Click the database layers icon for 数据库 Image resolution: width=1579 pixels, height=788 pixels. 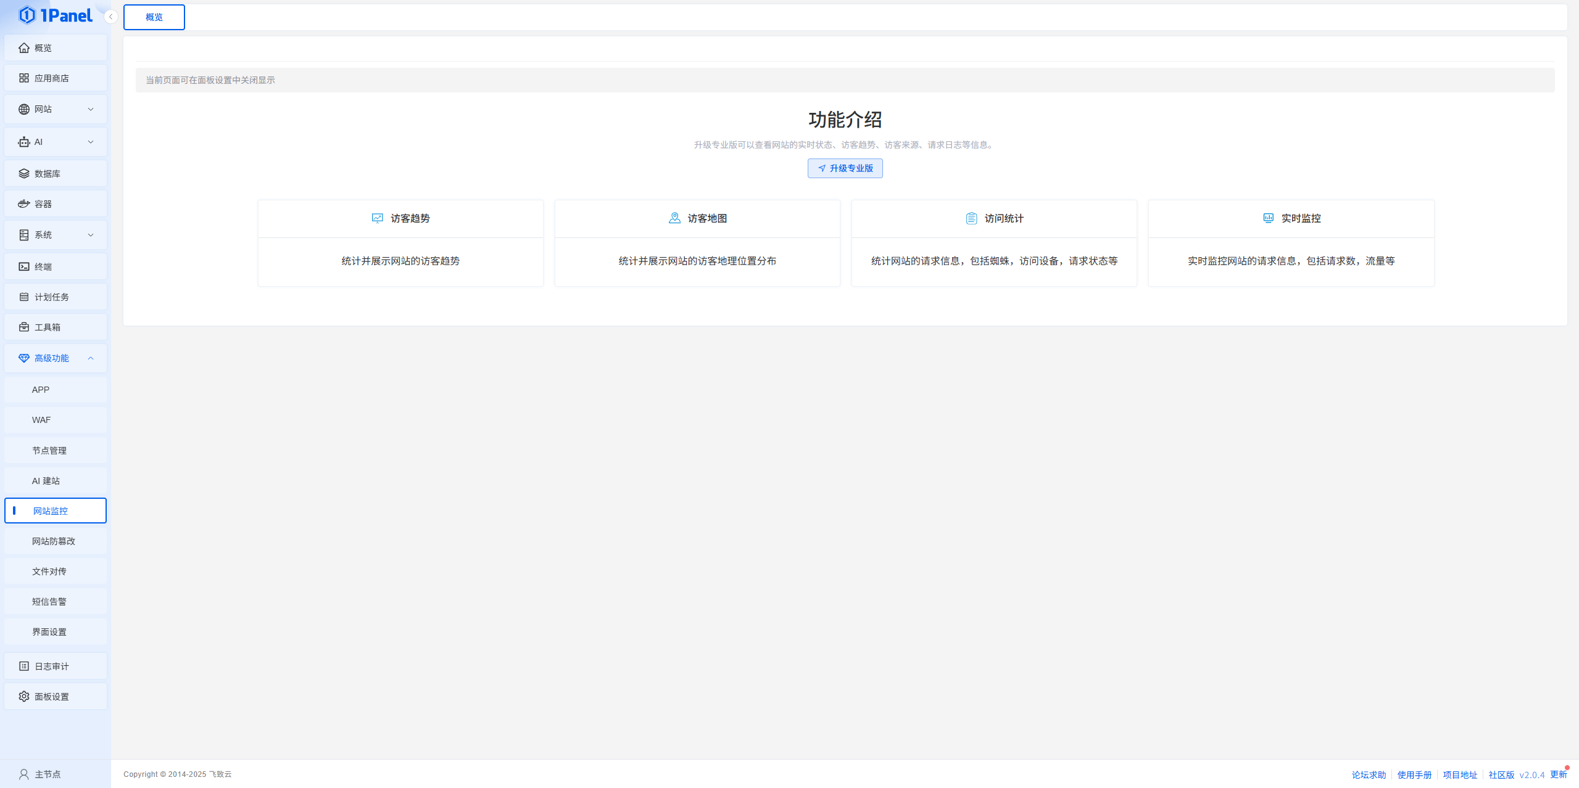[24, 174]
